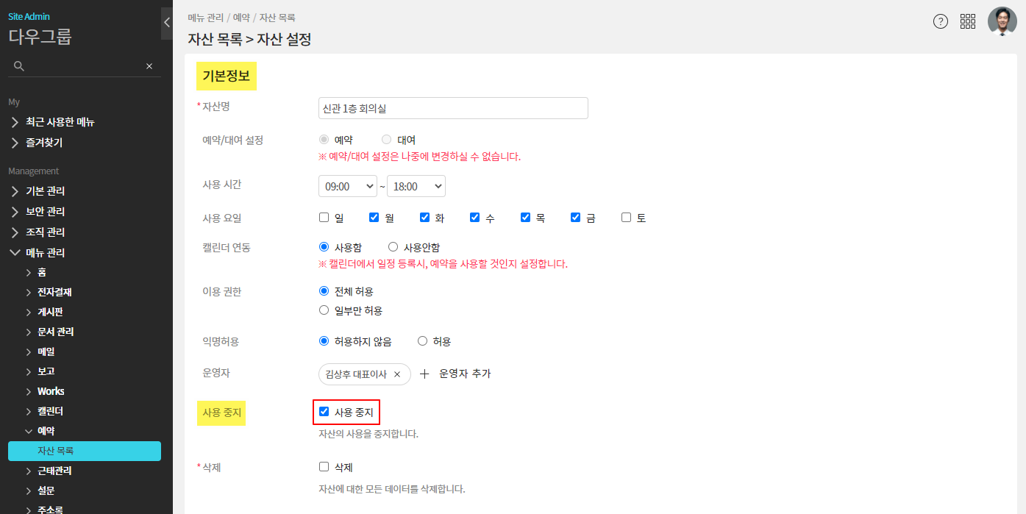Click the plus icon to add operator
Image resolution: width=1026 pixels, height=514 pixels.
pyautogui.click(x=424, y=374)
